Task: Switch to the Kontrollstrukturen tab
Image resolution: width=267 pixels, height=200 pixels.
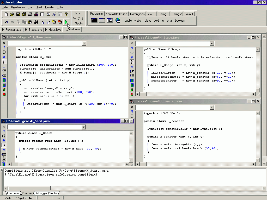Action: (x=117, y=14)
